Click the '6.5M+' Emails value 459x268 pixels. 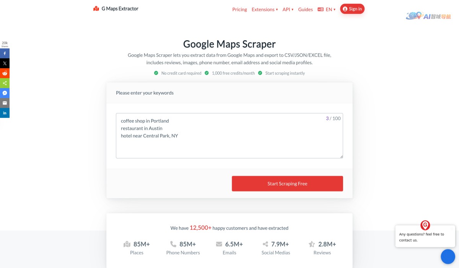pos(234,244)
